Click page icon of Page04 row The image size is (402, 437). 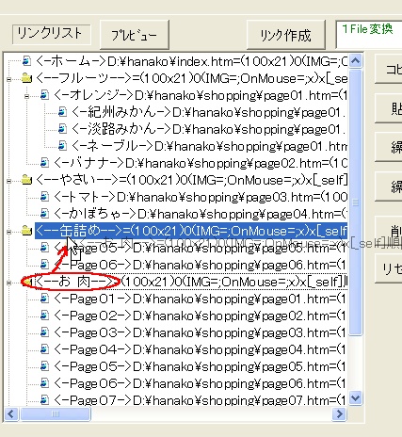coord(44,349)
